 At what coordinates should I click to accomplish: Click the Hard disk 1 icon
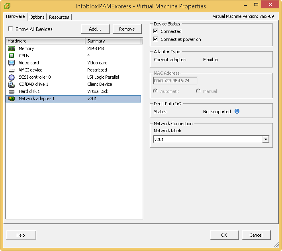pyautogui.click(x=12, y=92)
